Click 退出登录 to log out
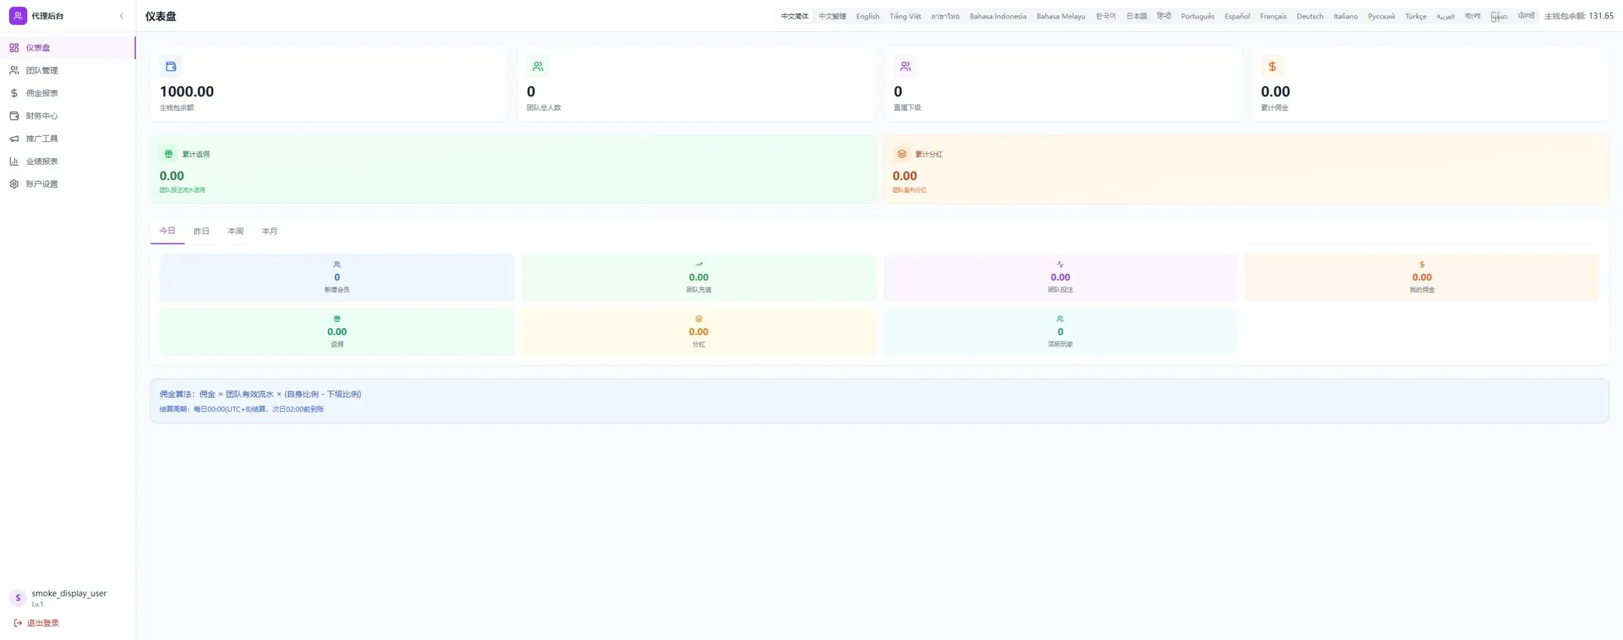Image resolution: width=1623 pixels, height=640 pixels. (x=37, y=623)
